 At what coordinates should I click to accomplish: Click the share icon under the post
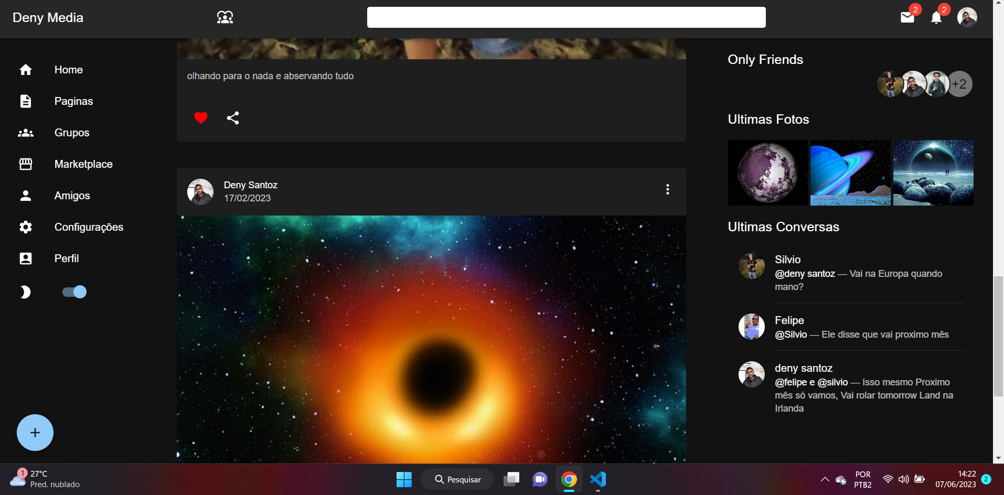tap(233, 118)
